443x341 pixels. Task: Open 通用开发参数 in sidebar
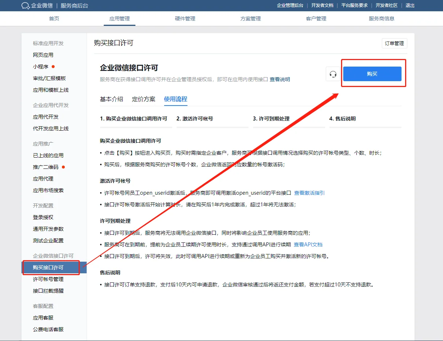pos(48,229)
